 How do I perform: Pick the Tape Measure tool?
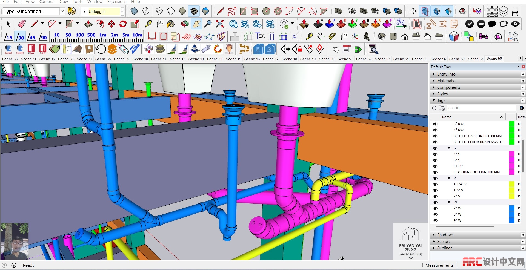click(x=148, y=24)
